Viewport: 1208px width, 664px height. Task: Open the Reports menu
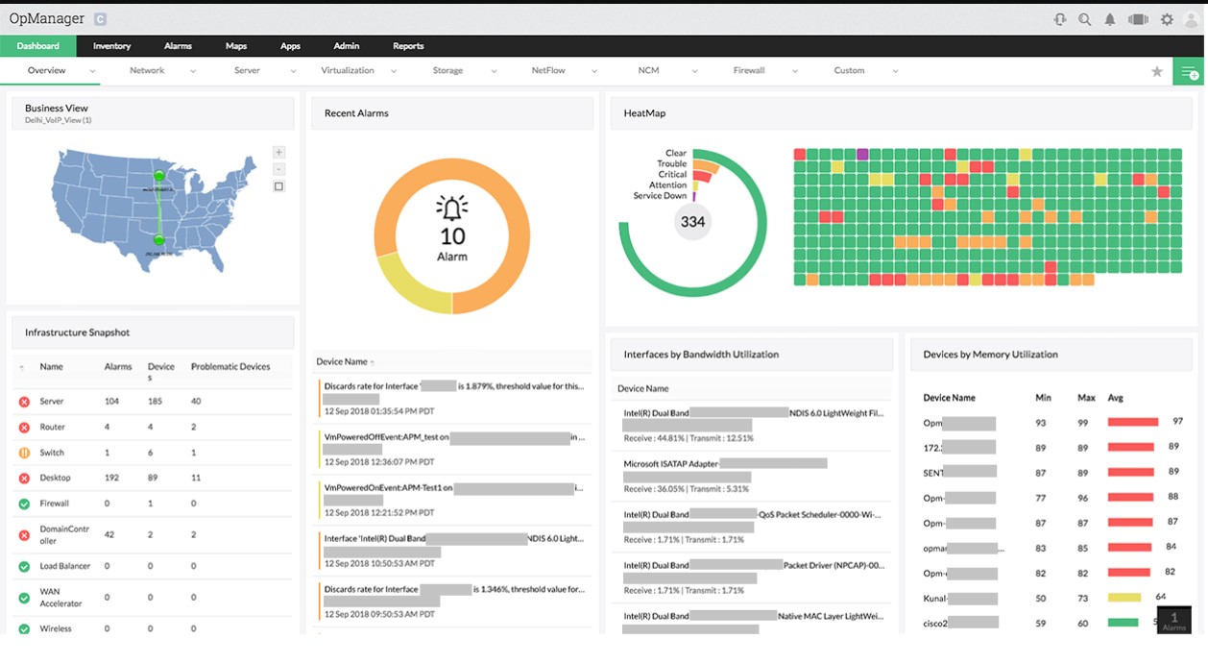click(x=407, y=45)
